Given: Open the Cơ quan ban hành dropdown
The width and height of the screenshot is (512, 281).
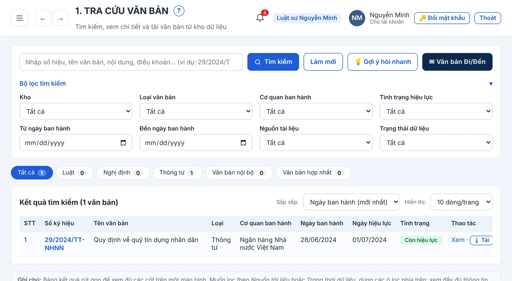Looking at the screenshot, I should [x=316, y=111].
